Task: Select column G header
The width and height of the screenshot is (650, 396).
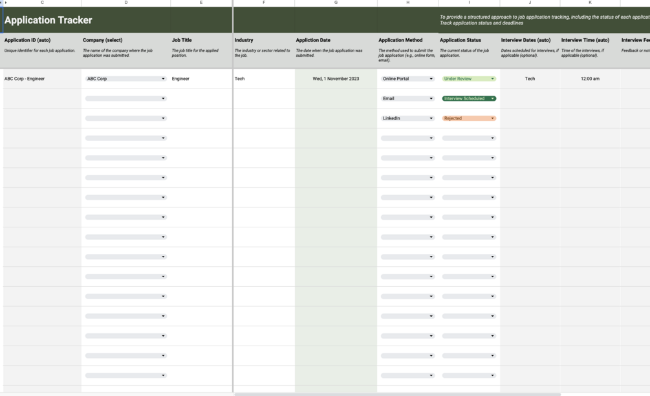Action: coord(336,3)
